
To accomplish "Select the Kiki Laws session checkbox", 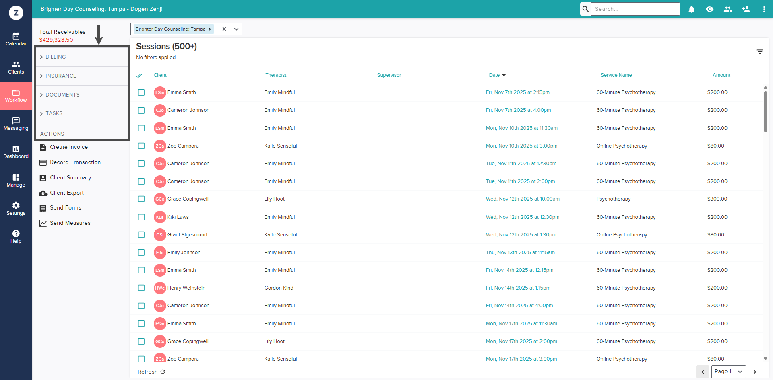I will tap(141, 217).
